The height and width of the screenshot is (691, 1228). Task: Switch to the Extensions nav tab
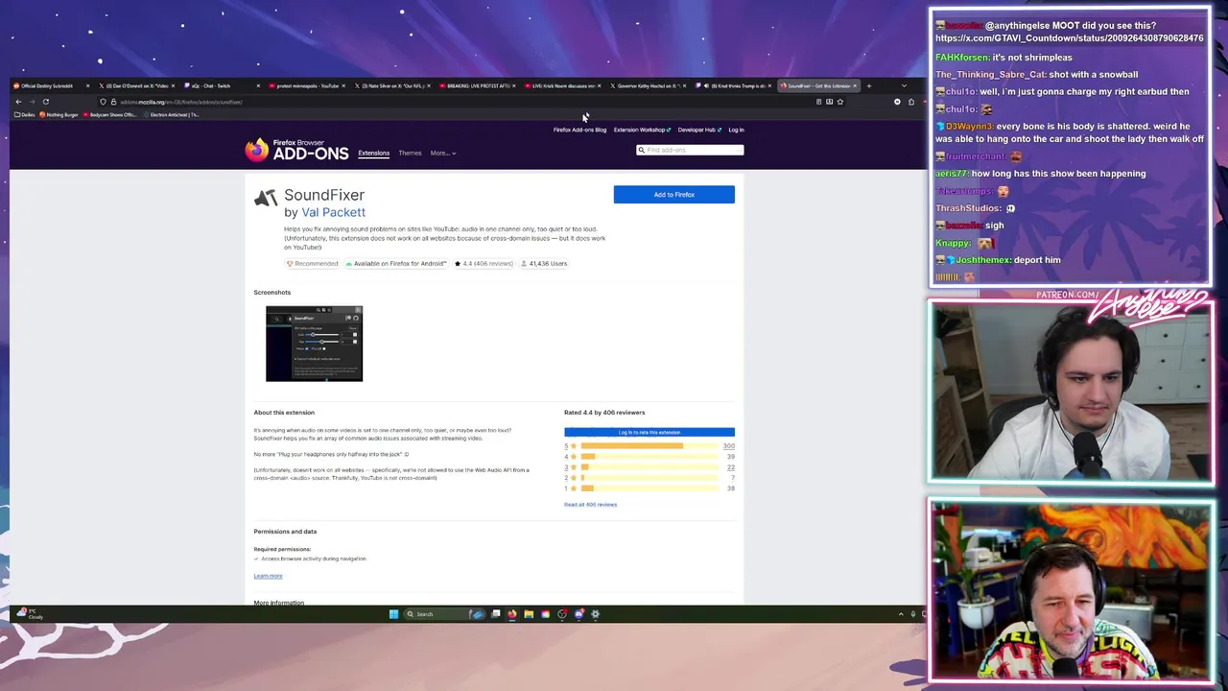pyautogui.click(x=373, y=153)
